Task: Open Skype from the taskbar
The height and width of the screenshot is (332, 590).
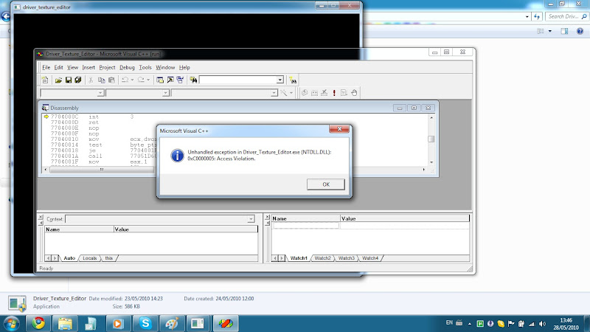Action: [145, 323]
